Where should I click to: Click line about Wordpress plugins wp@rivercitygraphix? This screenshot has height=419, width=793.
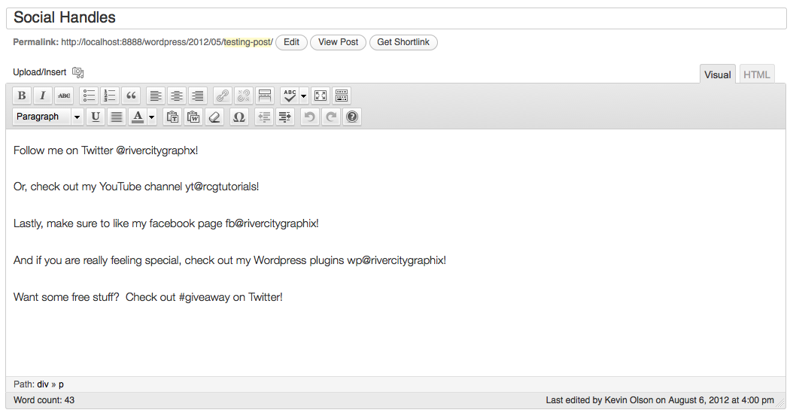click(x=229, y=260)
